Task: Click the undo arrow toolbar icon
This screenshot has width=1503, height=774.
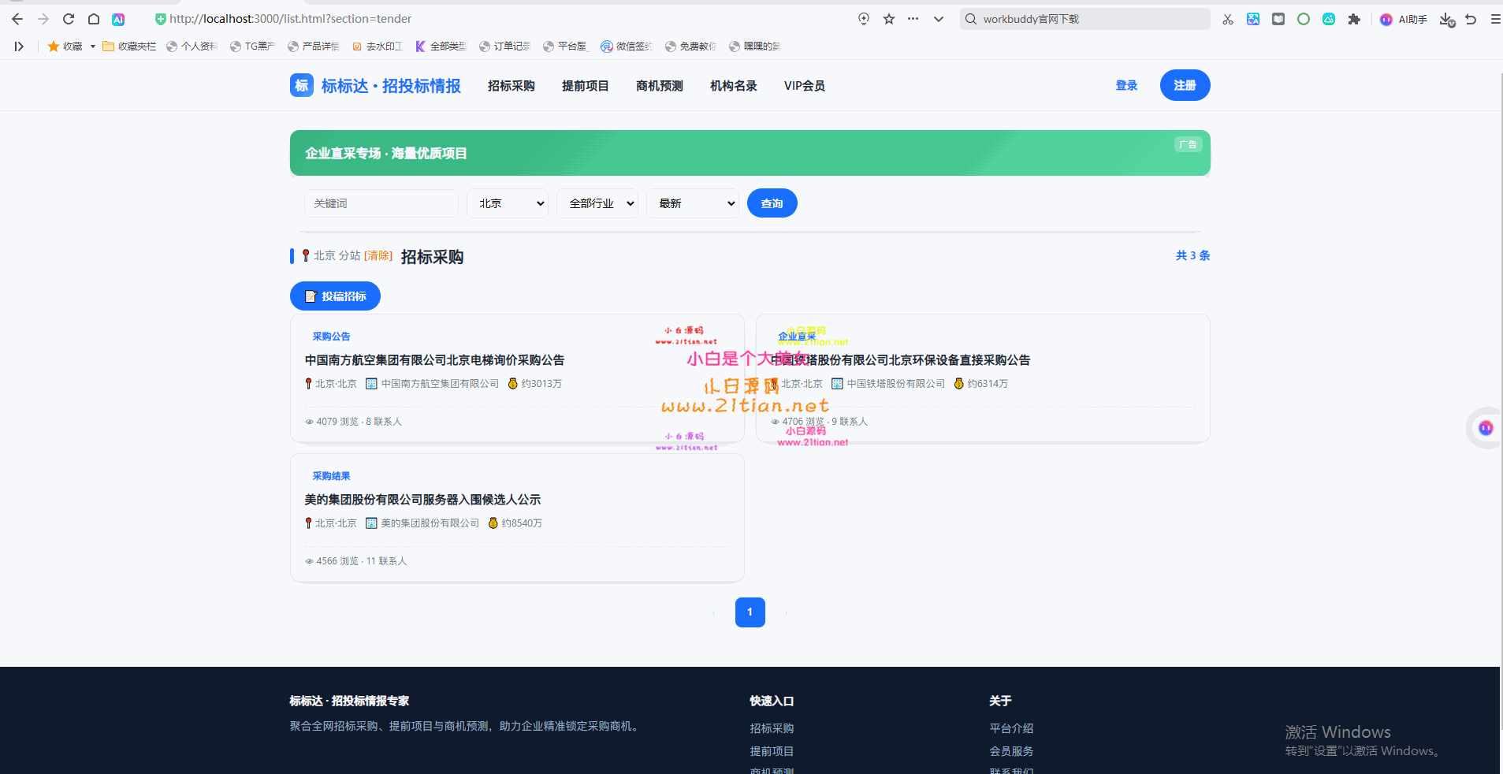Action: [1471, 19]
